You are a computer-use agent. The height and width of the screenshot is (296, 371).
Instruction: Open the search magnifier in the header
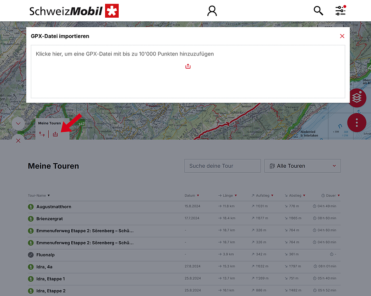(318, 11)
